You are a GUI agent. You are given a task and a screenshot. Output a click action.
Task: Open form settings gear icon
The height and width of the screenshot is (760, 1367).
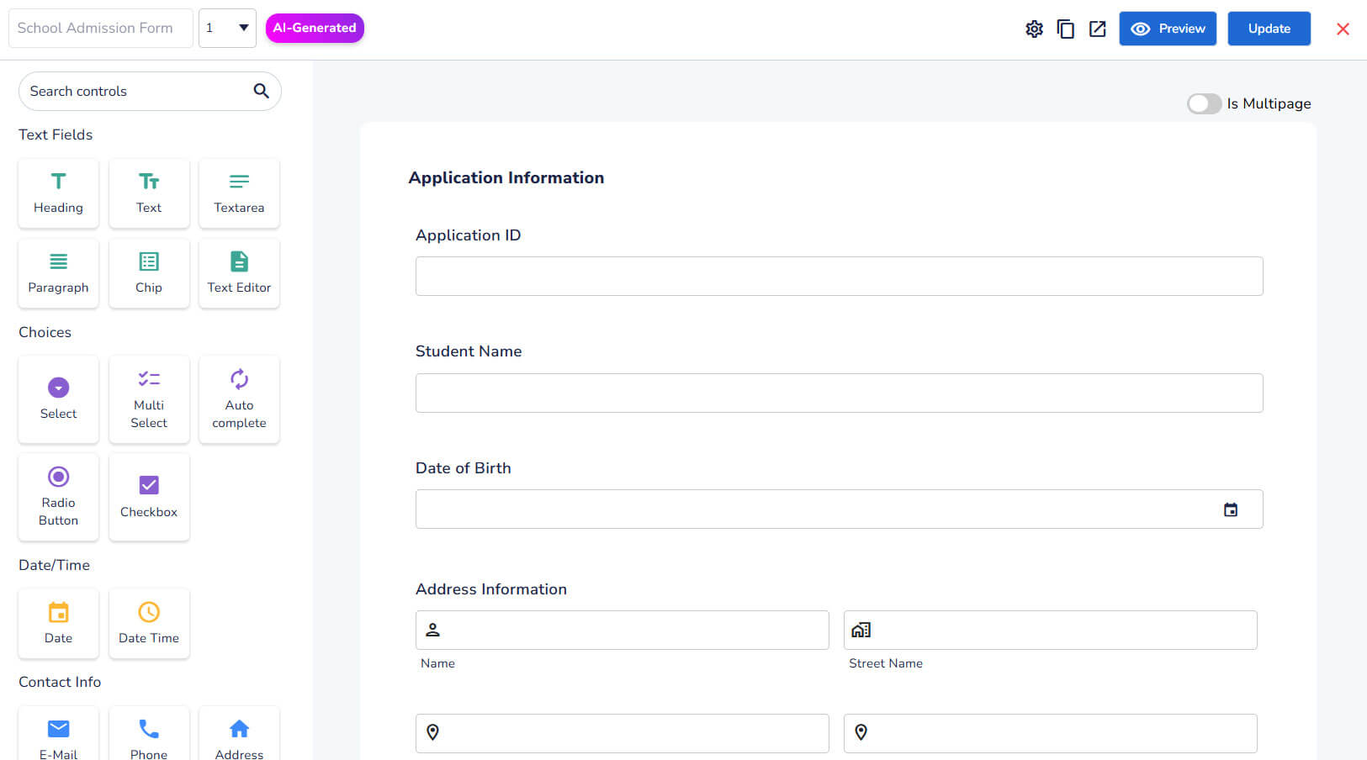[1034, 29]
